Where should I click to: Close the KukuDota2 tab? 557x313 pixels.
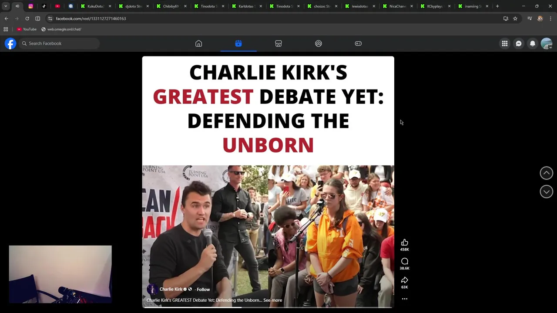110,6
